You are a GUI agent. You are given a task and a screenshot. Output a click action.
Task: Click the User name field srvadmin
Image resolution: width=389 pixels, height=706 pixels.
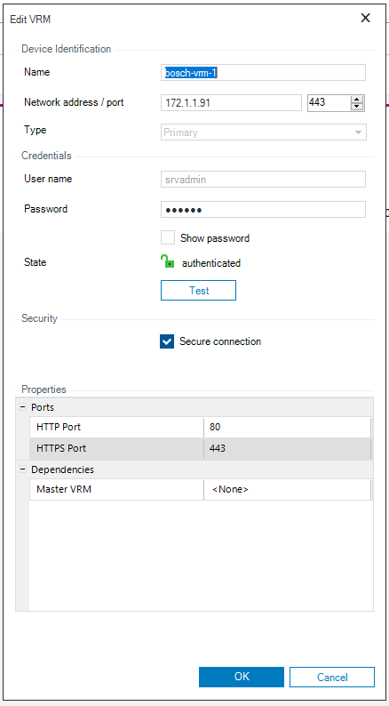click(x=263, y=180)
